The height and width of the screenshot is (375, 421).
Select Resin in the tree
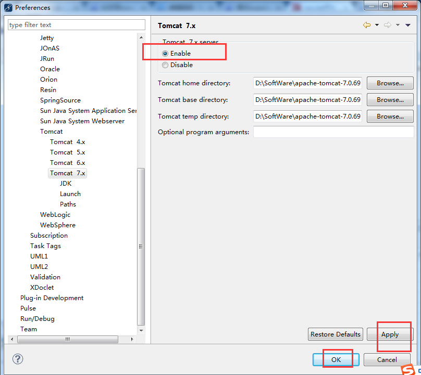(48, 90)
